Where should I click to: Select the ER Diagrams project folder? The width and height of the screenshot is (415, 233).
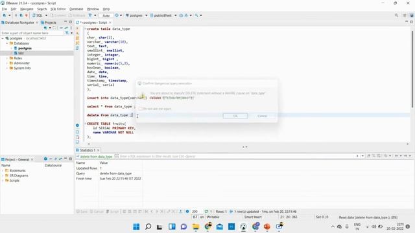(x=19, y=175)
